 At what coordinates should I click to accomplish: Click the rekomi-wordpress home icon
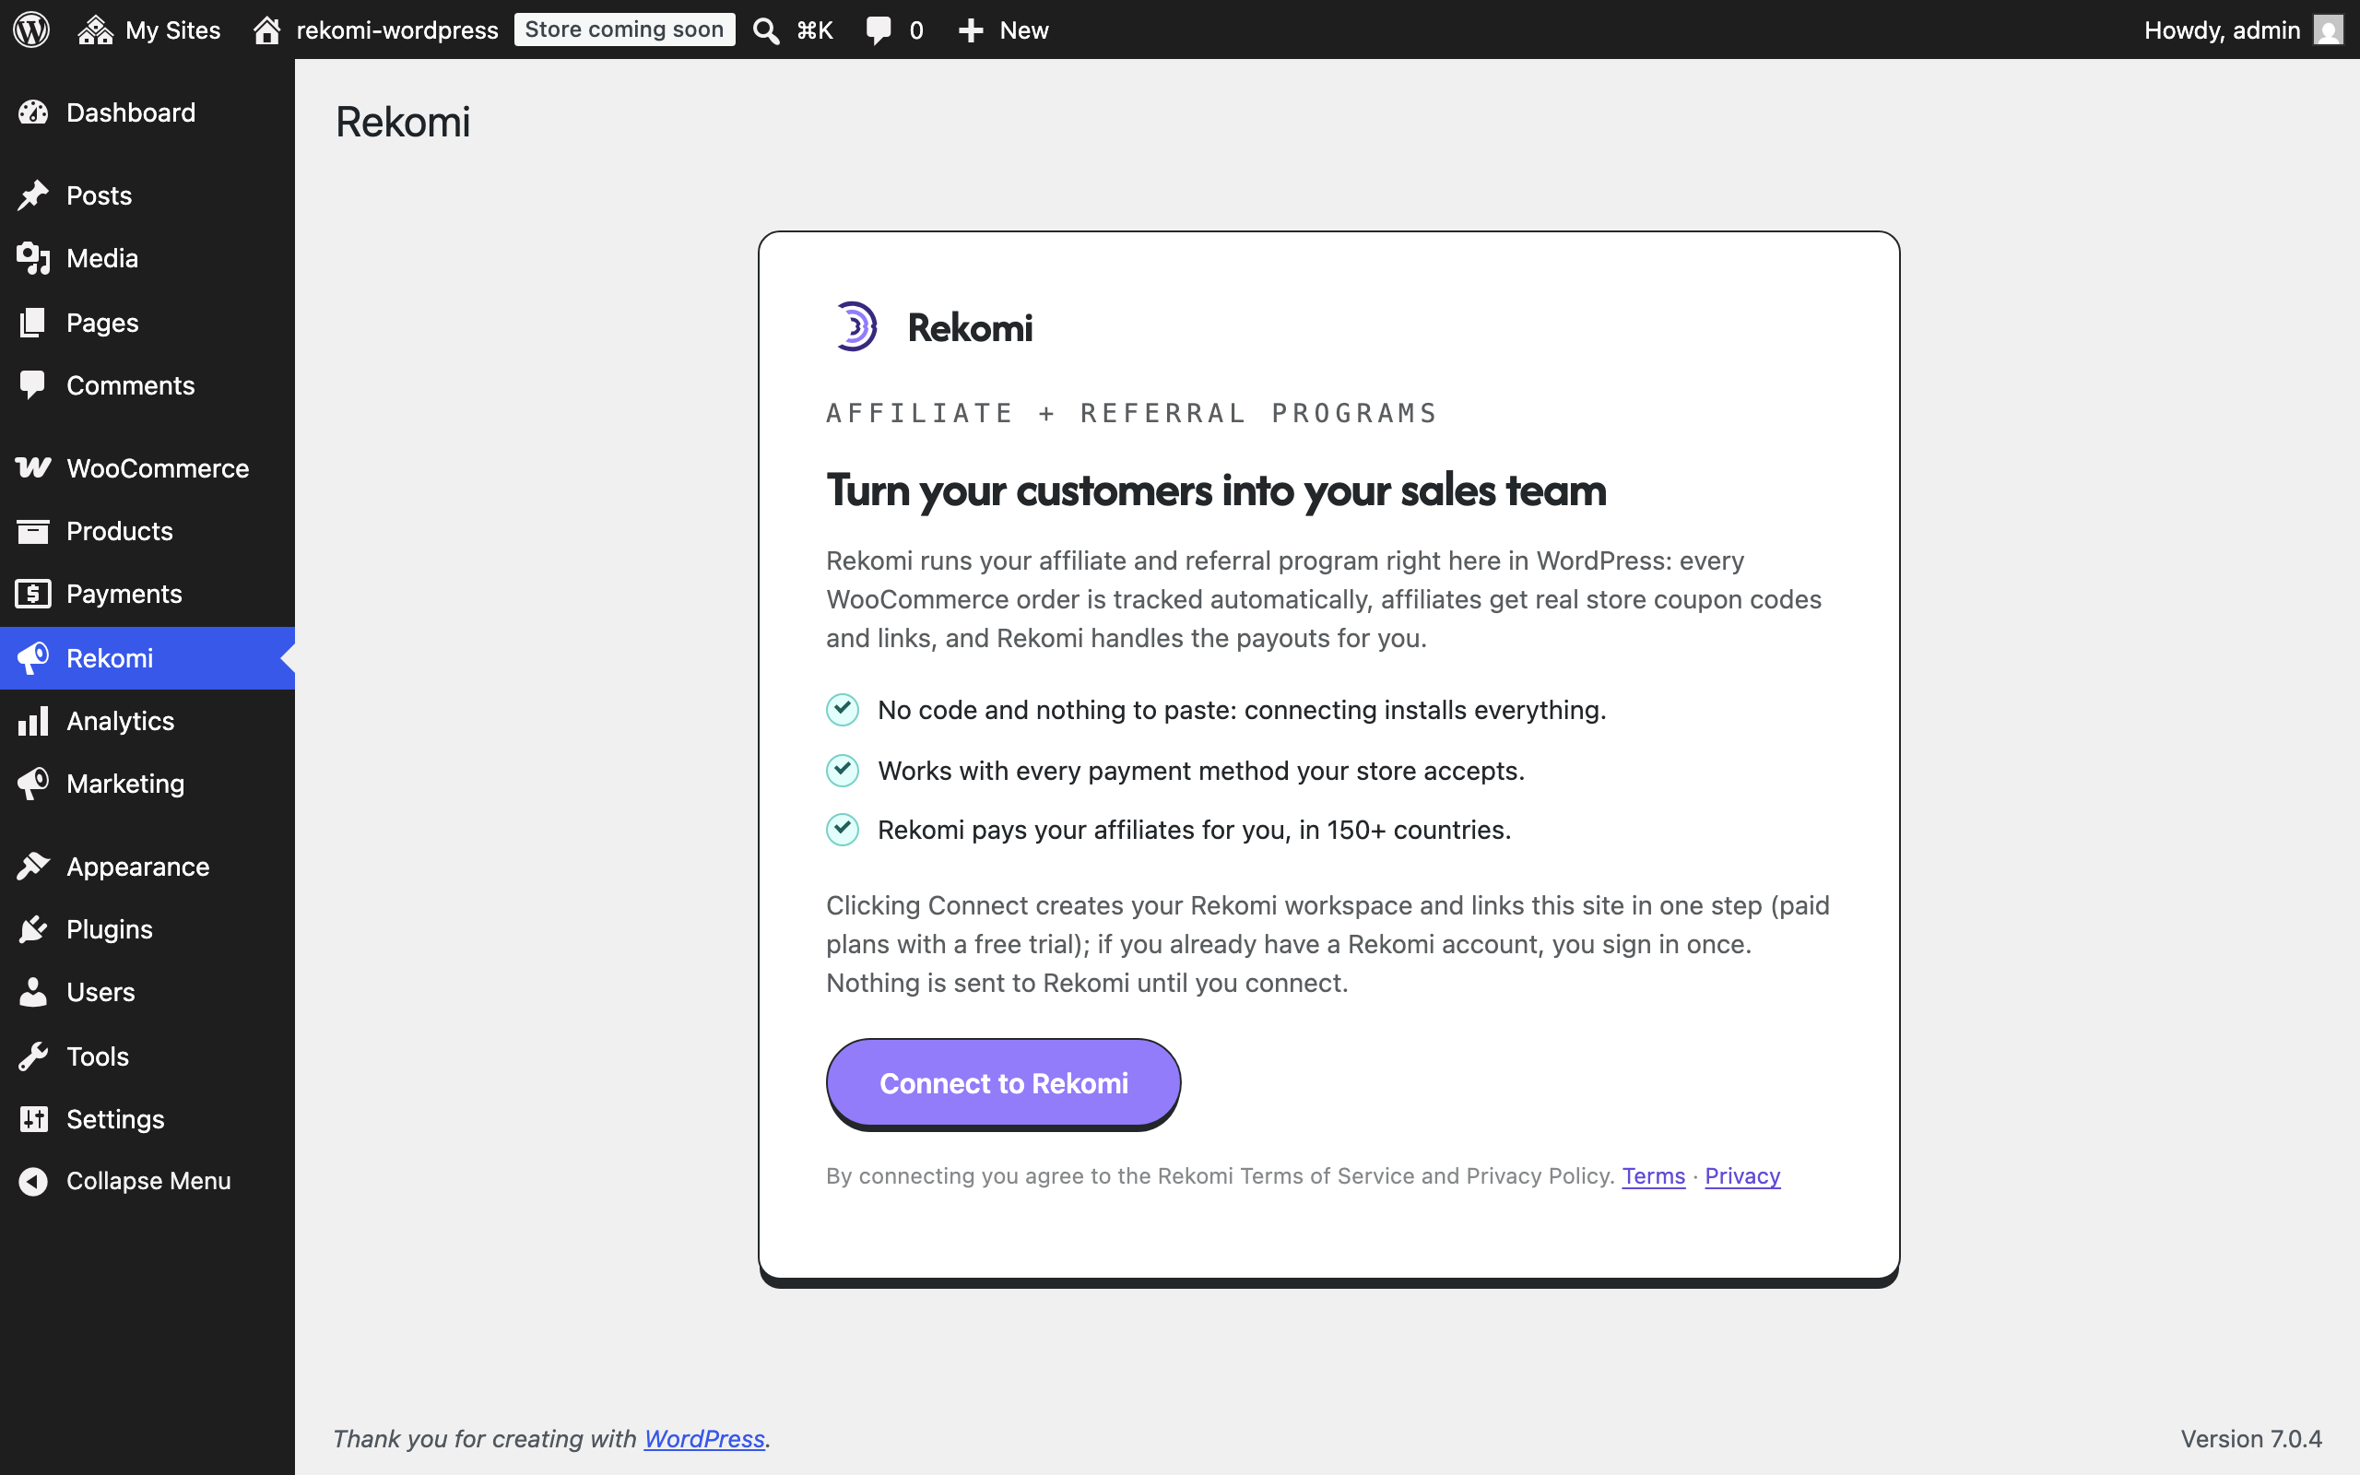[266, 29]
